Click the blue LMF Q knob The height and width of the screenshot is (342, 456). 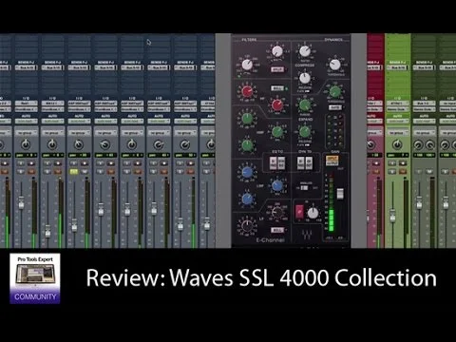[x=247, y=199]
